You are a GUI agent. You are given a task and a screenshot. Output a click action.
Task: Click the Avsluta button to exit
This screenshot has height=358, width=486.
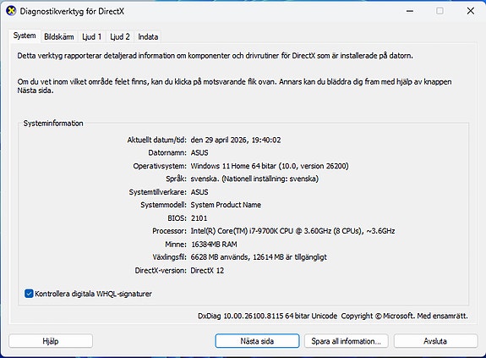(435, 341)
